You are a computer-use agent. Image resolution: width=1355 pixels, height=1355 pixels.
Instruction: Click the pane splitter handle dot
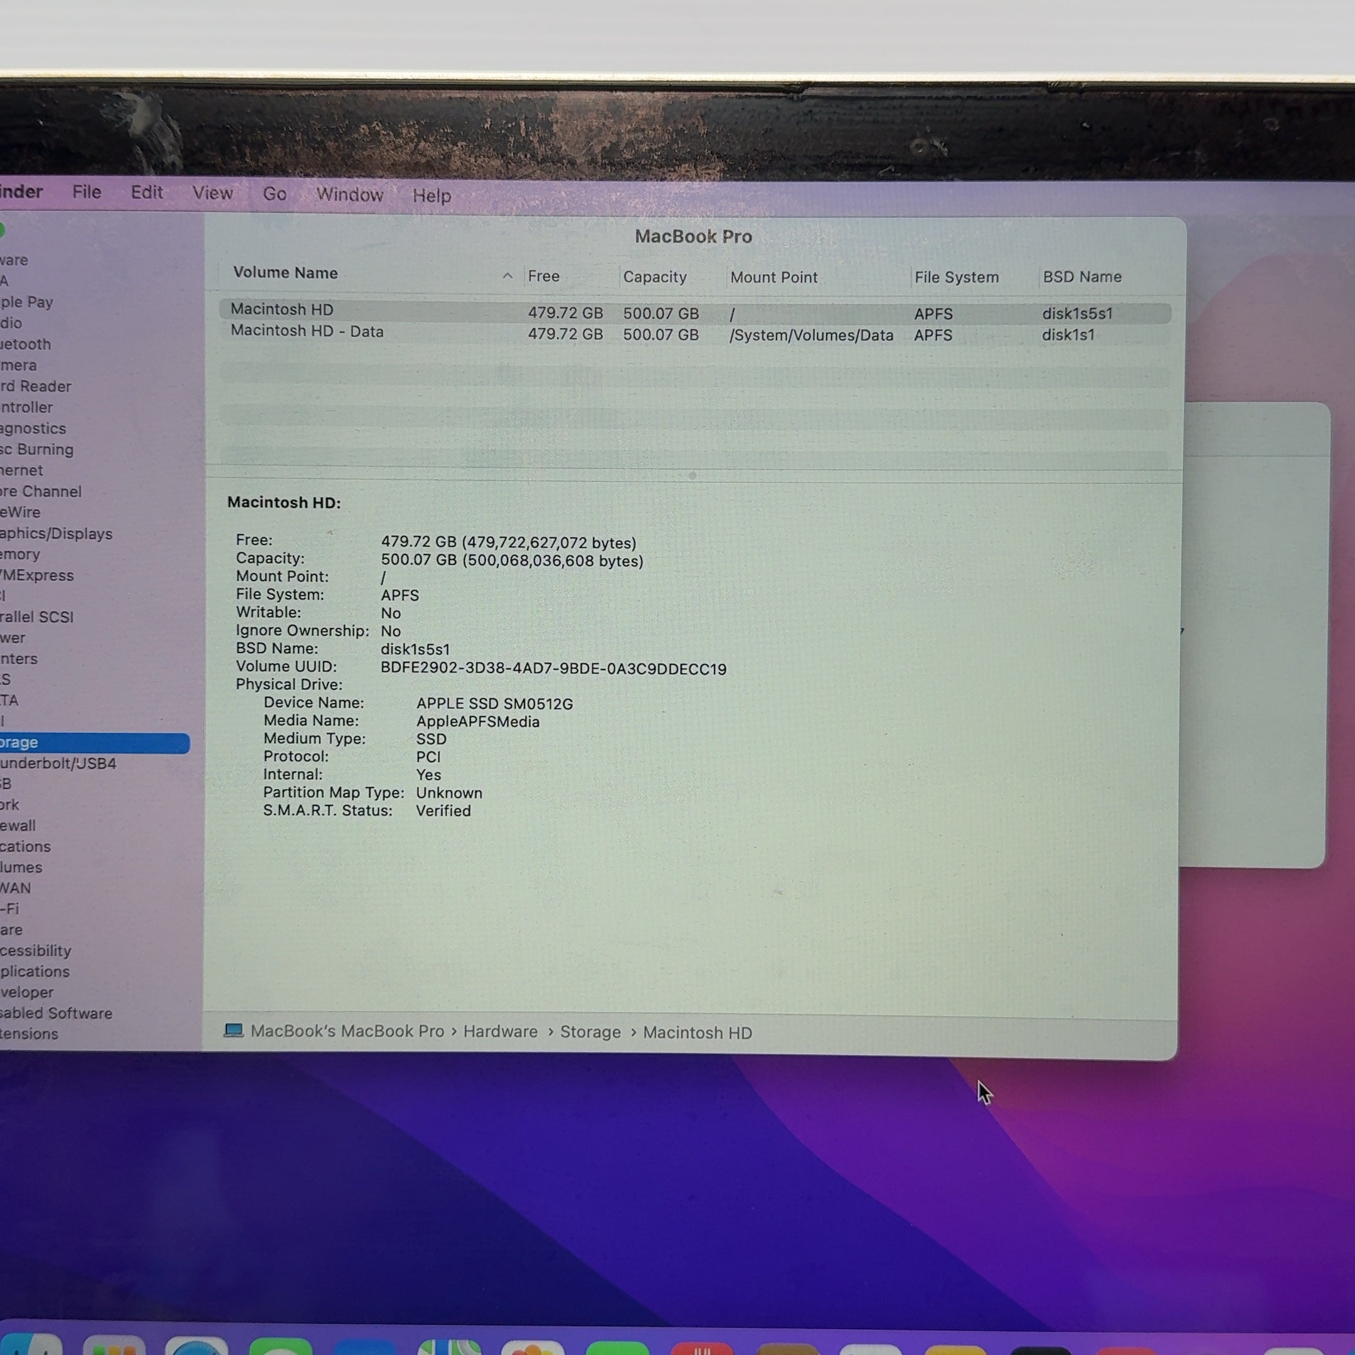pyautogui.click(x=692, y=476)
